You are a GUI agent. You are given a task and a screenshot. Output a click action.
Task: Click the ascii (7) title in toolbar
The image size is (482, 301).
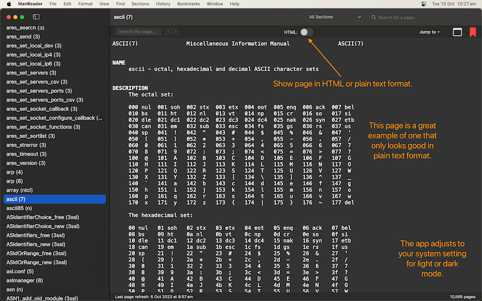click(124, 17)
